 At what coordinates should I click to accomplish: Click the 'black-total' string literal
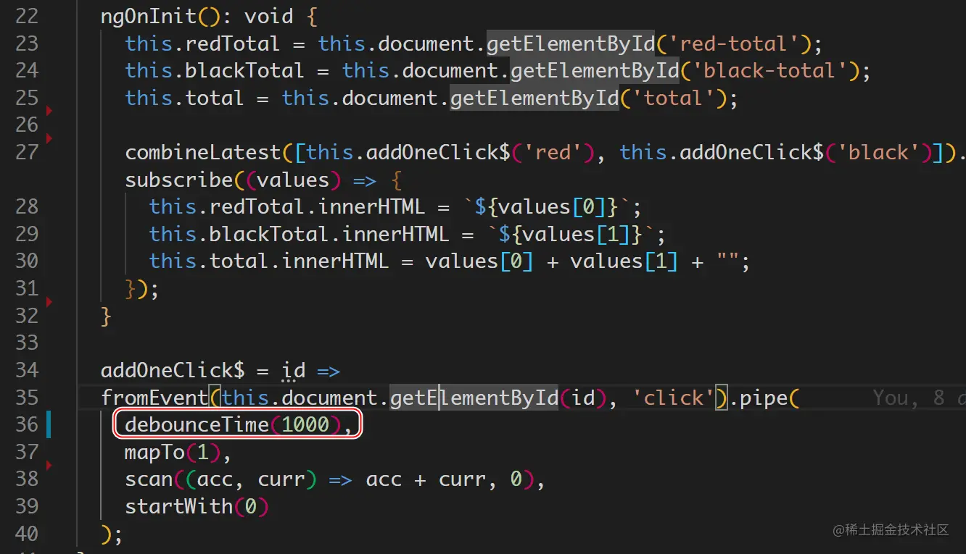[769, 71]
